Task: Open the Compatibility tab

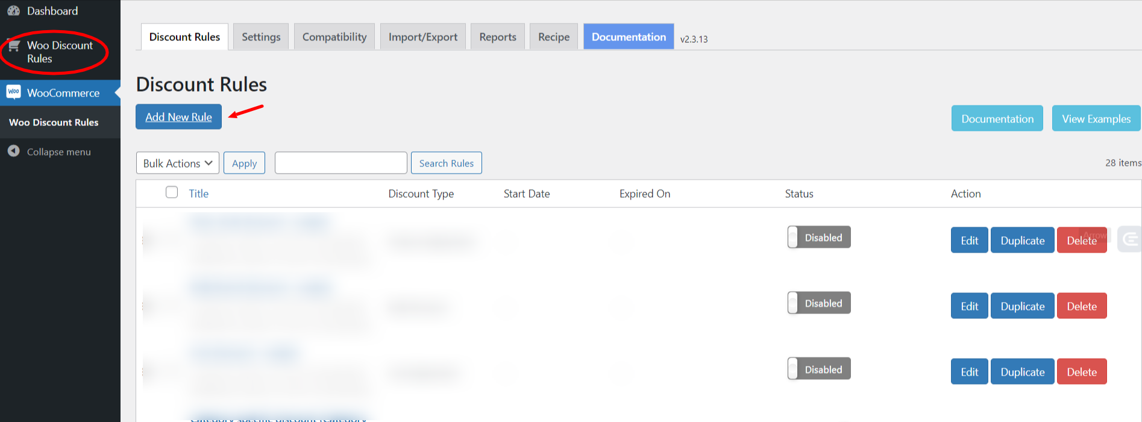Action: click(x=334, y=37)
